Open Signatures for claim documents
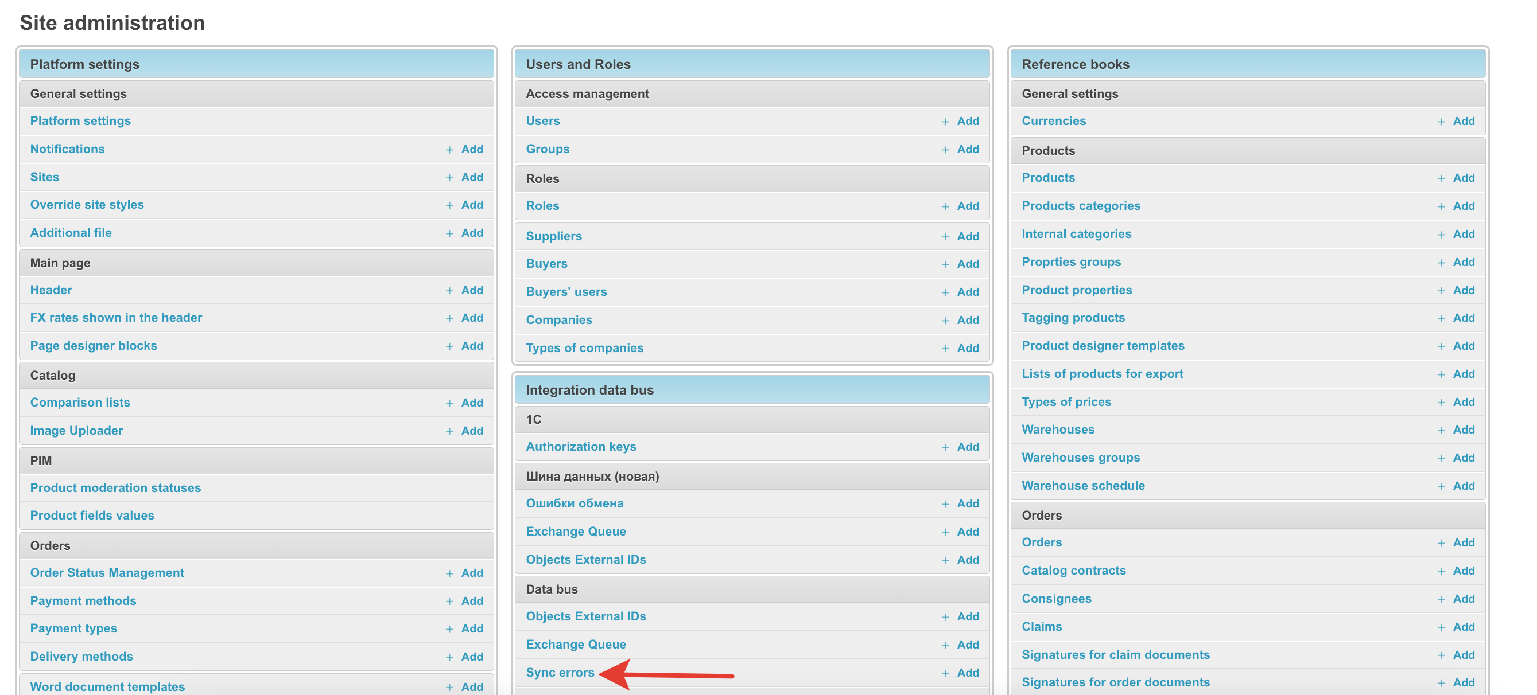This screenshot has height=695, width=1537. coord(1115,654)
